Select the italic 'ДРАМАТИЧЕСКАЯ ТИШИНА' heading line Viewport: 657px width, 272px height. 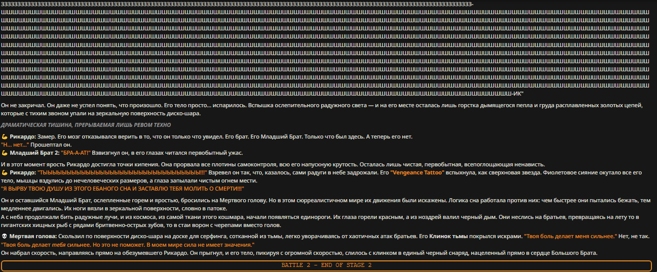86,125
